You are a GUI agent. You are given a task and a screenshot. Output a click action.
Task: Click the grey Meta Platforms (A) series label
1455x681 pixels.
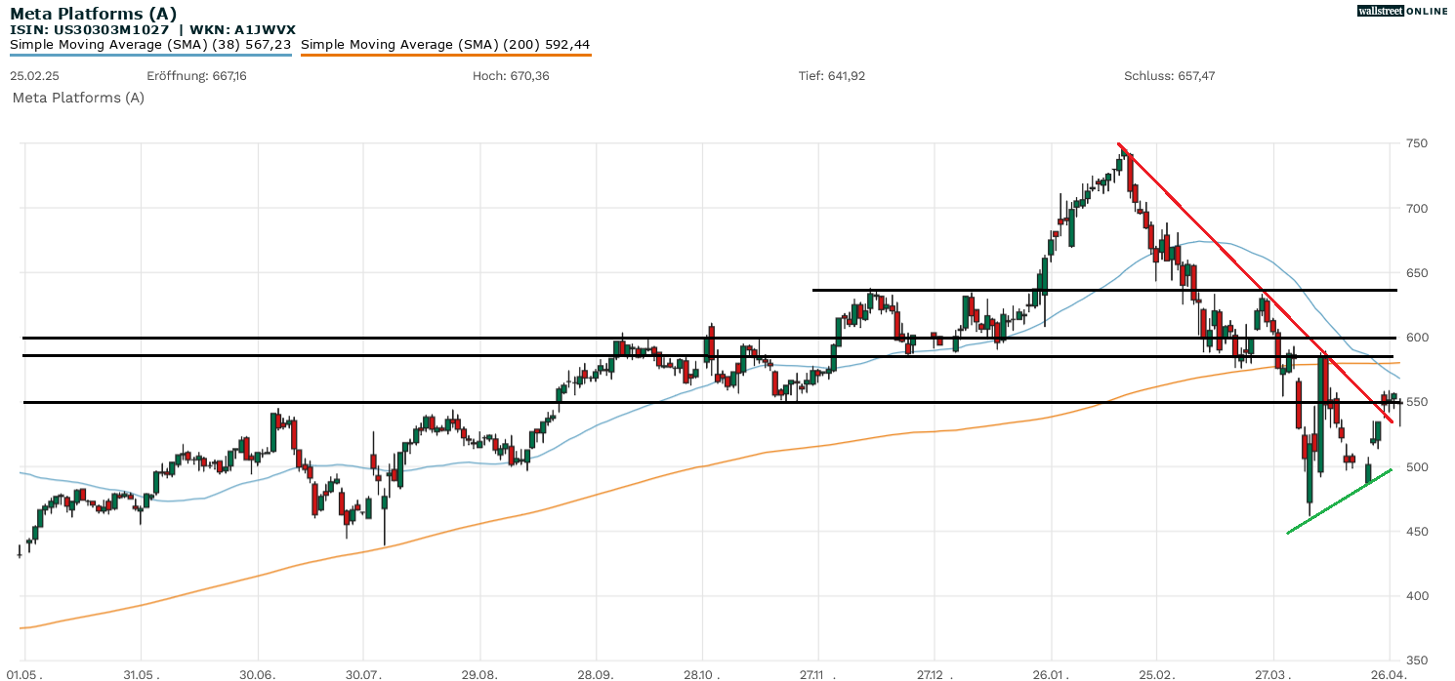(78, 98)
